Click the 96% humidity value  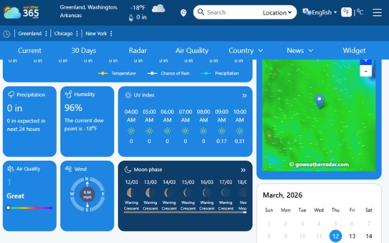(x=73, y=108)
